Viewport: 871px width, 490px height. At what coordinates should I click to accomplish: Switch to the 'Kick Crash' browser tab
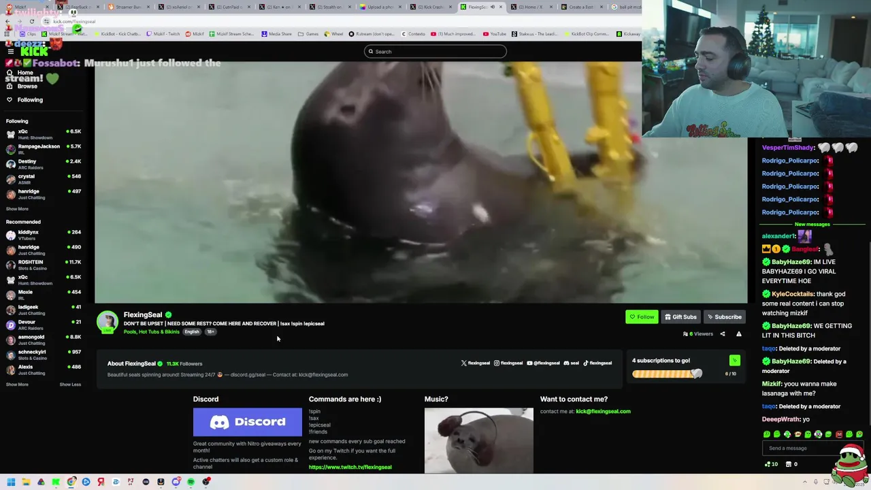[x=431, y=7]
